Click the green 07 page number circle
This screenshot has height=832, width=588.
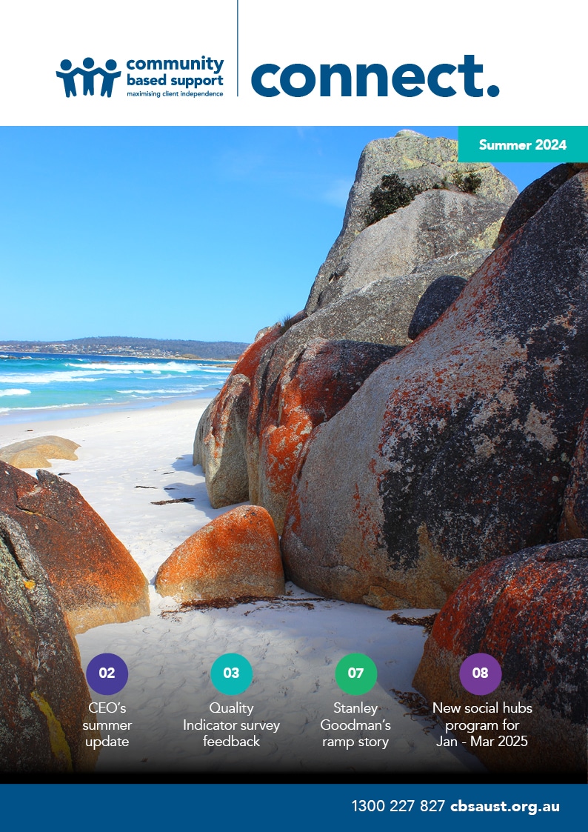tap(355, 673)
